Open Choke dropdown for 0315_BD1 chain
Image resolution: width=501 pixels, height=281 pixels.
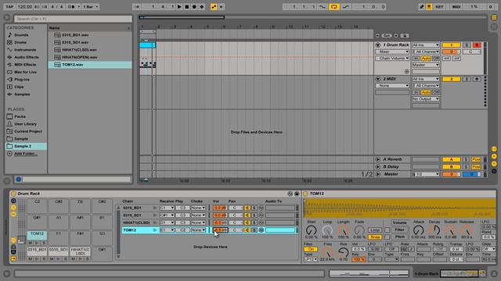coord(198,208)
